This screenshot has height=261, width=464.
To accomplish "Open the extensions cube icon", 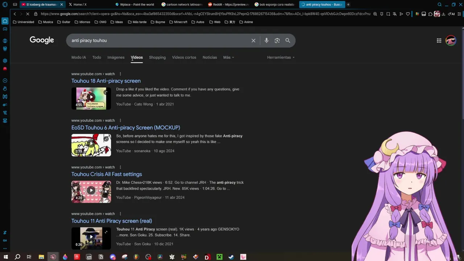I will click(x=430, y=14).
